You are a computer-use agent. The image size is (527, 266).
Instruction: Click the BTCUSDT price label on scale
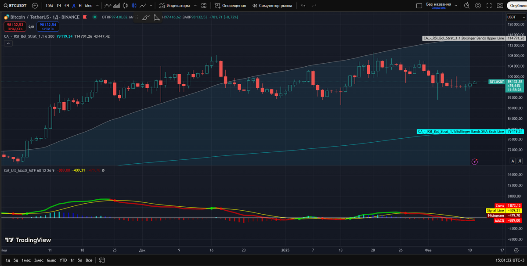[497, 82]
